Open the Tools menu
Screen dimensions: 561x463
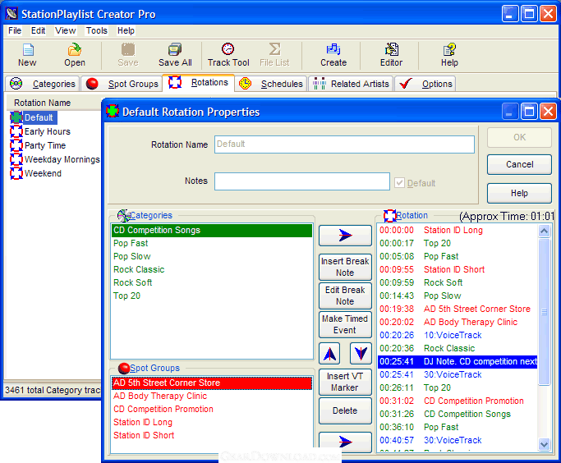point(97,30)
